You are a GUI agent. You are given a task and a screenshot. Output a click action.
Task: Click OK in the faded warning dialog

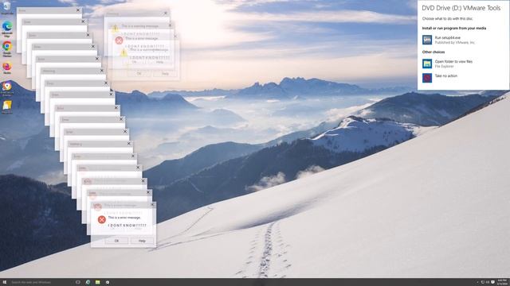tap(139, 74)
